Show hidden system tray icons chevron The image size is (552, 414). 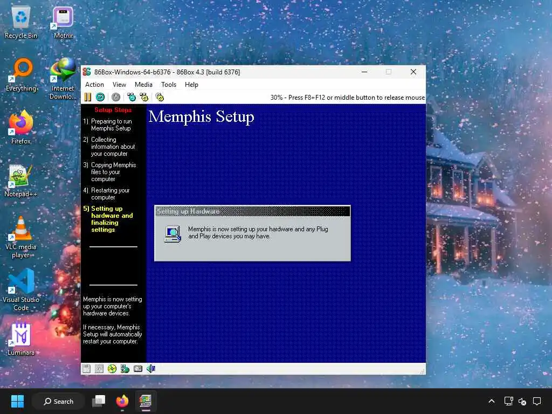click(492, 401)
